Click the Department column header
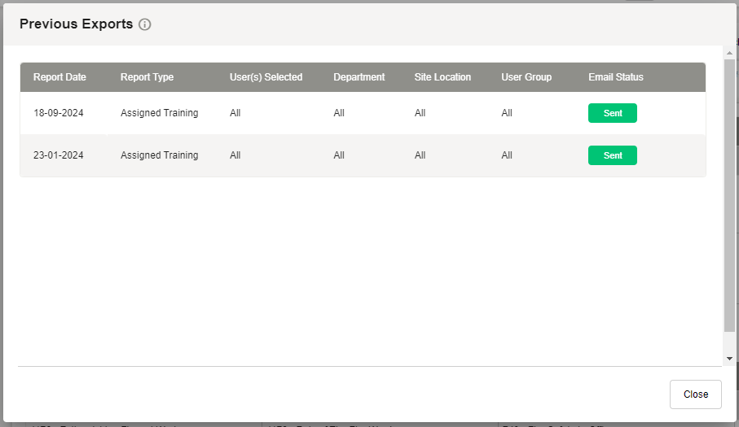Viewport: 739px width, 427px height. coord(359,77)
